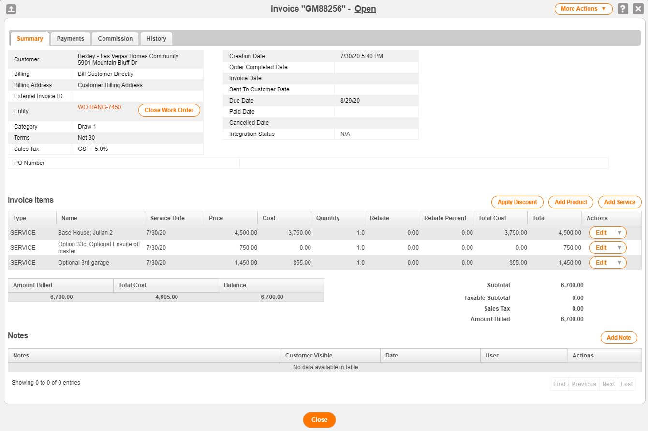
Task: Open the Commission tab
Action: click(x=115, y=39)
